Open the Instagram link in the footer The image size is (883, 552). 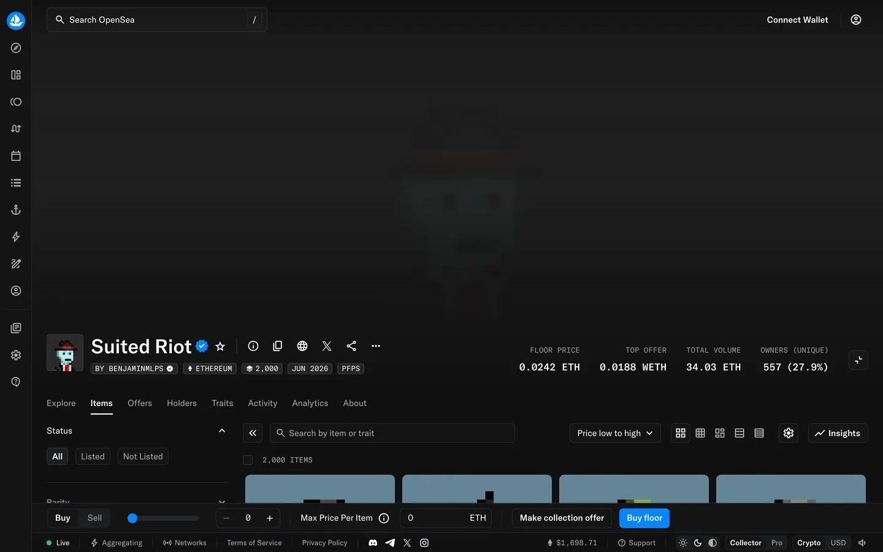[x=424, y=543]
